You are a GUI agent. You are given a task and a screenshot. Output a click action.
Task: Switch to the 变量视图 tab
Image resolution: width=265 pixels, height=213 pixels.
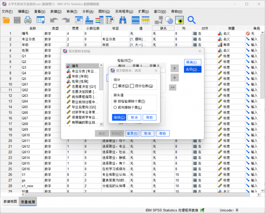click(x=28, y=202)
